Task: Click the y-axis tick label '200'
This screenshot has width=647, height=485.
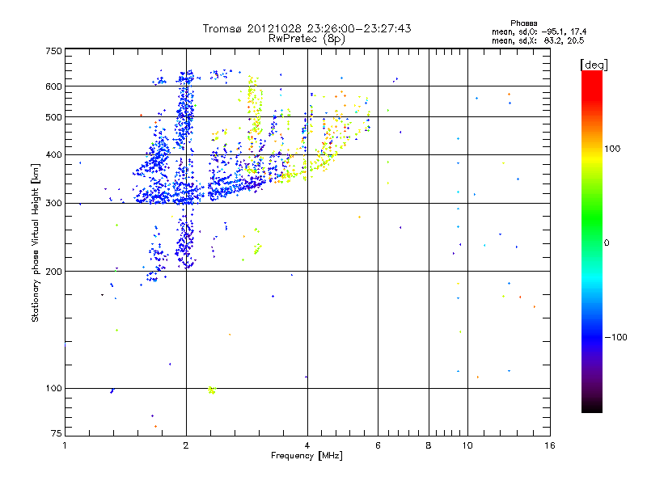Action: click(x=54, y=272)
